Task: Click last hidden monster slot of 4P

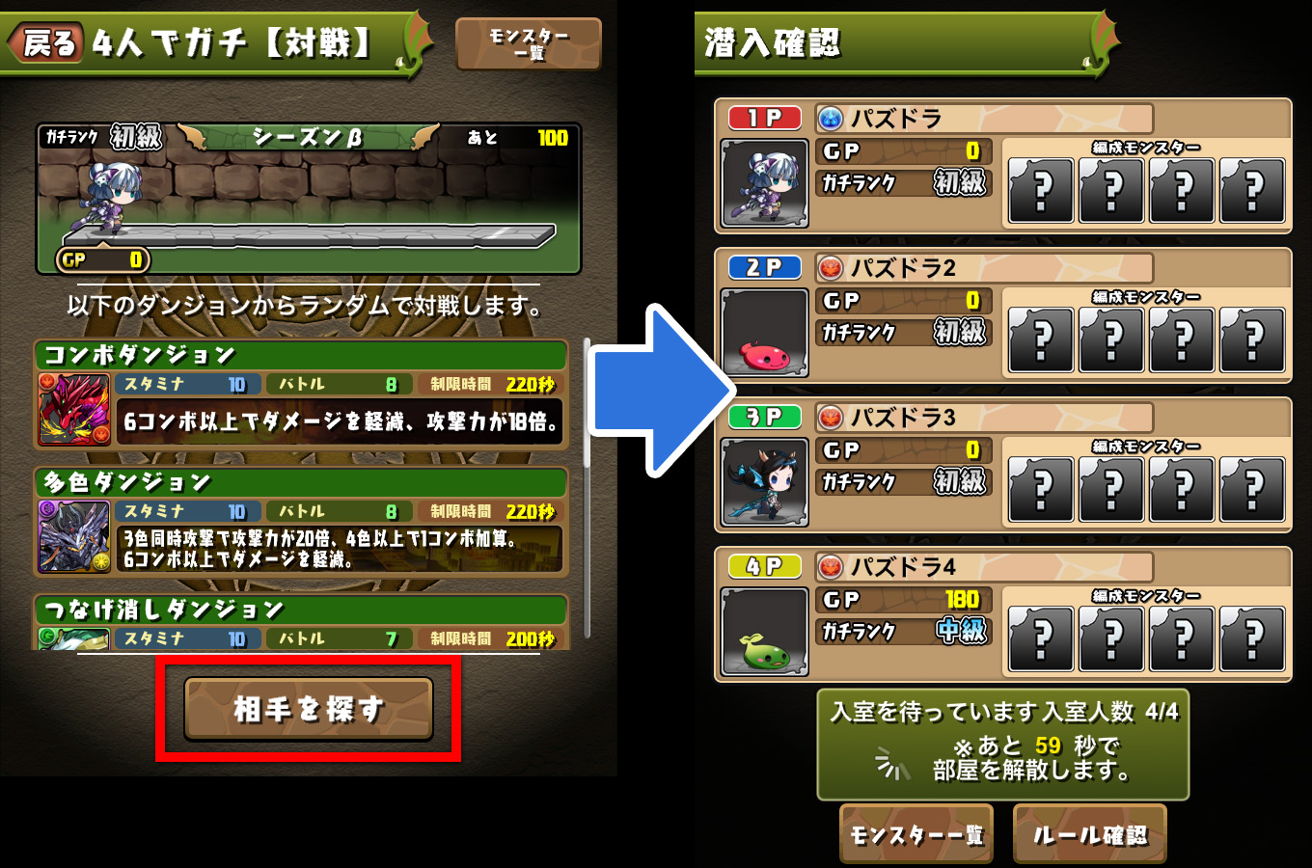Action: pyautogui.click(x=1252, y=638)
